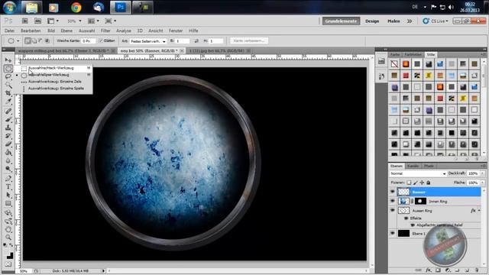Image resolution: width=489 pixels, height=275 pixels.
Task: Choose Auswahlwerkzeug: Einzelne Zeile
Action: (56, 82)
